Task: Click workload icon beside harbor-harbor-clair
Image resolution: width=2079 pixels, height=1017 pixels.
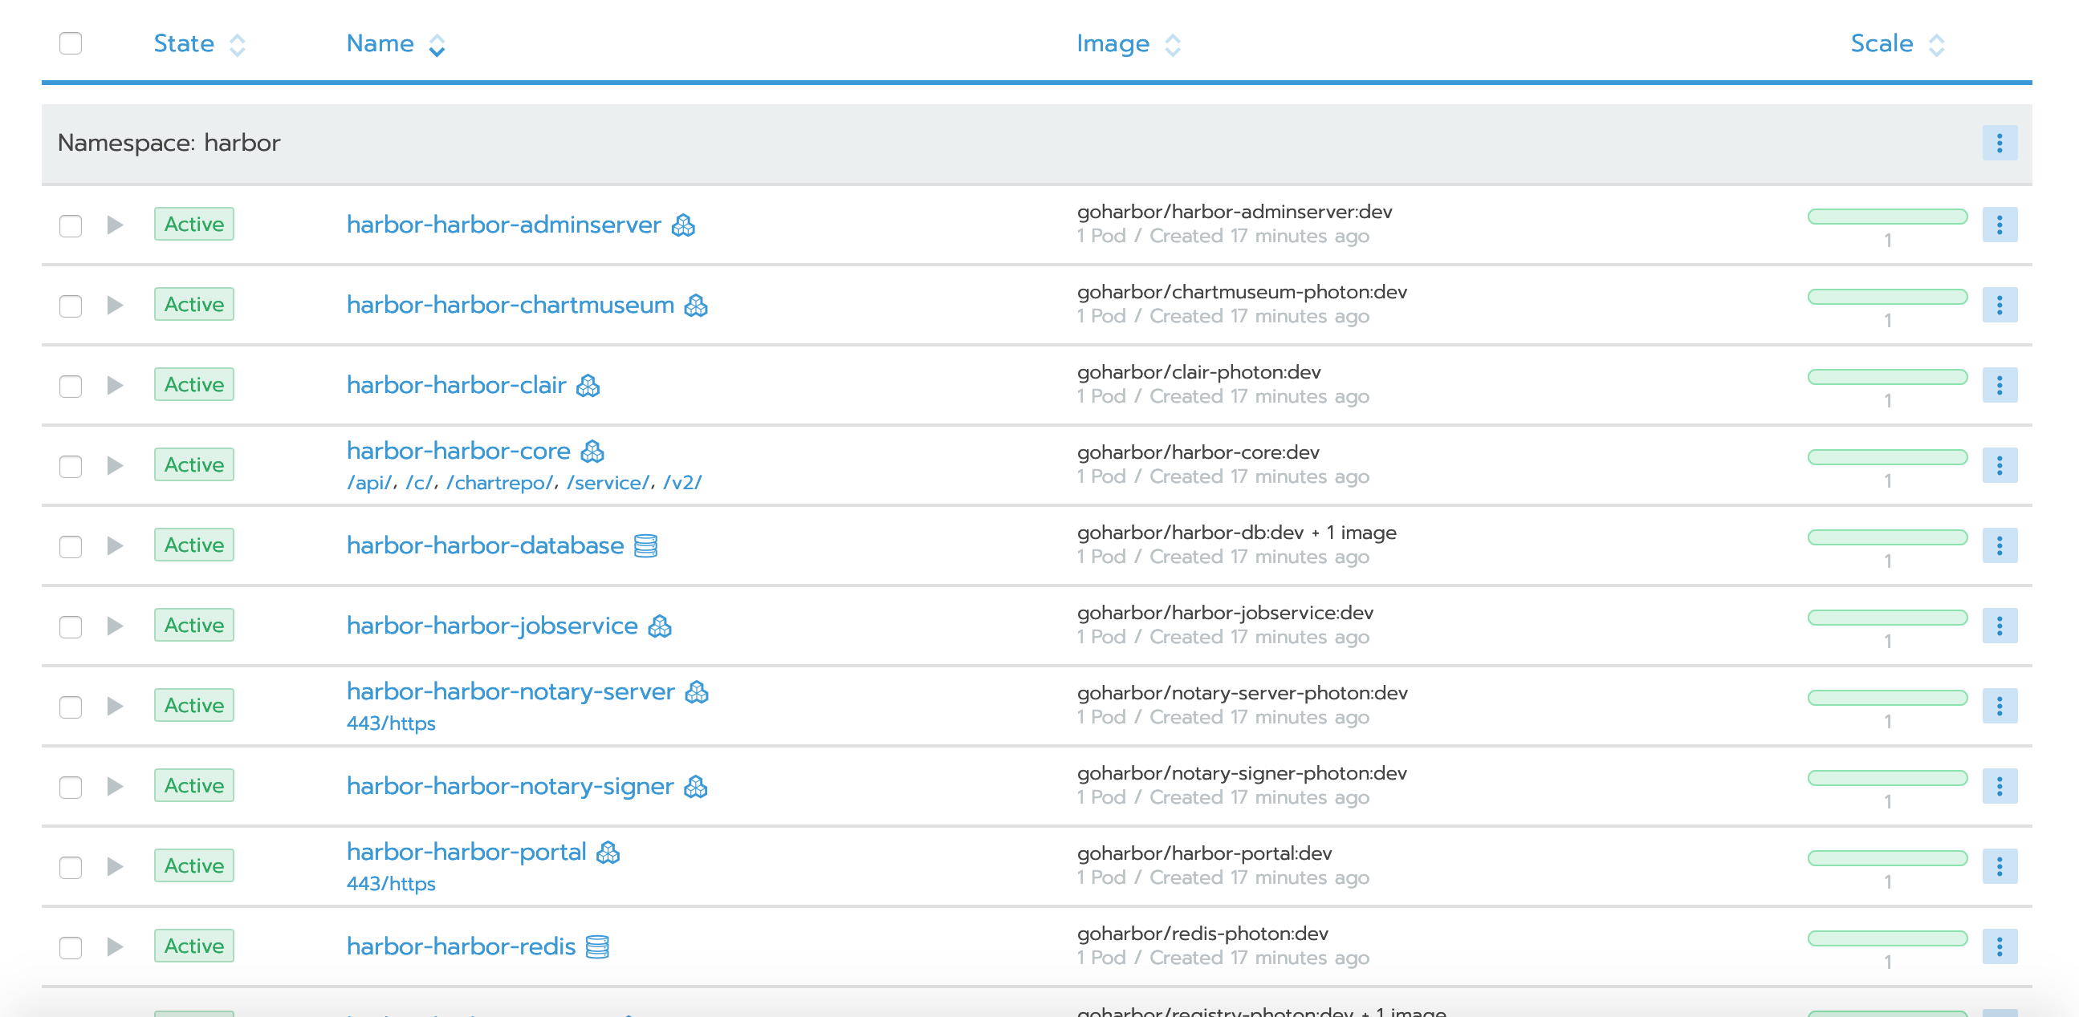Action: coord(588,386)
